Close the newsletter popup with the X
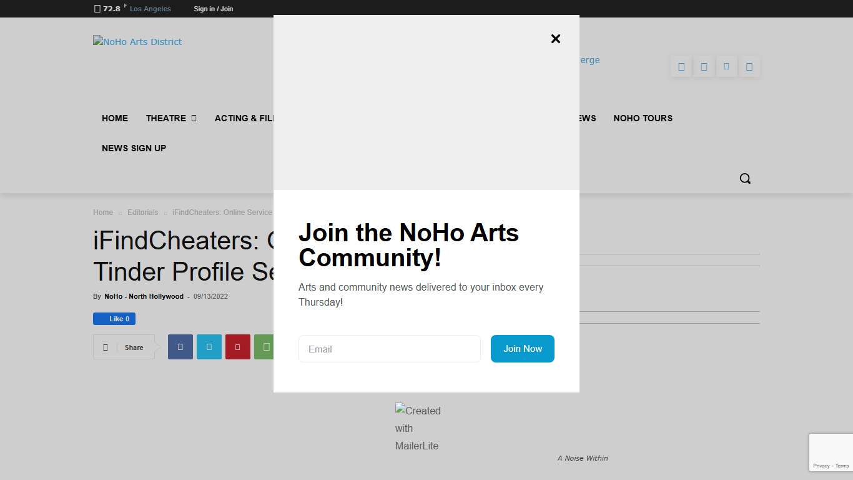The width and height of the screenshot is (853, 480). (555, 39)
